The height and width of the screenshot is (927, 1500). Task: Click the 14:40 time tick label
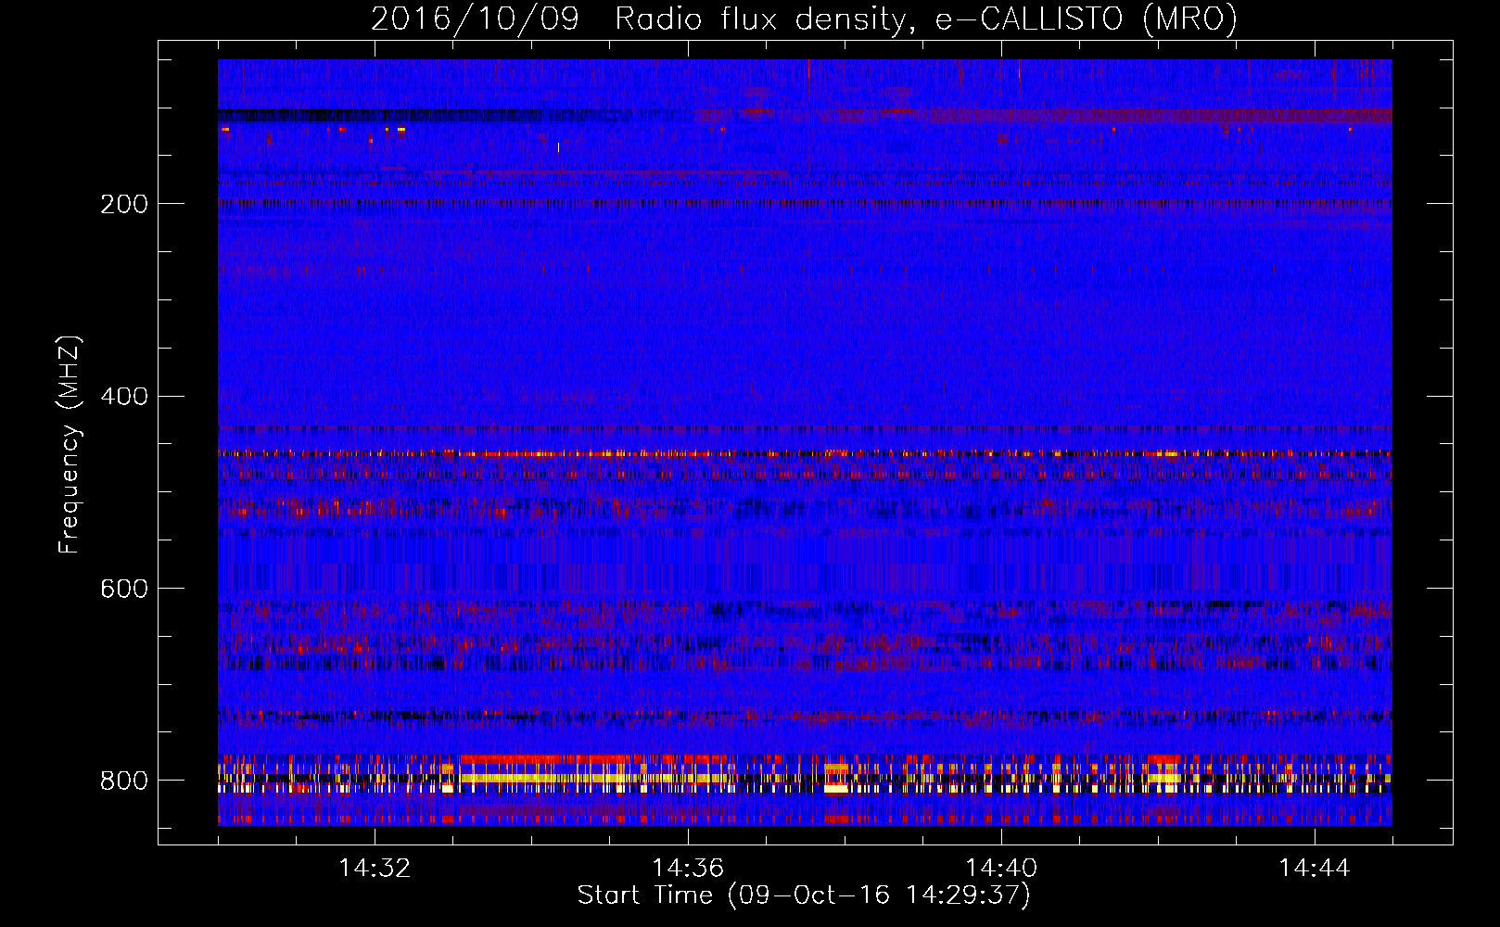[1001, 869]
